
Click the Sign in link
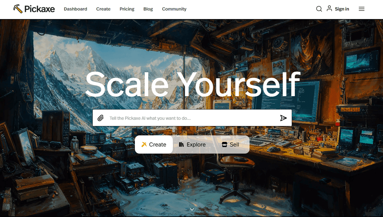coord(342,9)
